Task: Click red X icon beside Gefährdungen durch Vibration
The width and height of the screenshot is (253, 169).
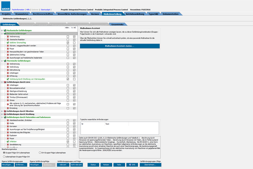Action: pyautogui.click(x=5, y=111)
